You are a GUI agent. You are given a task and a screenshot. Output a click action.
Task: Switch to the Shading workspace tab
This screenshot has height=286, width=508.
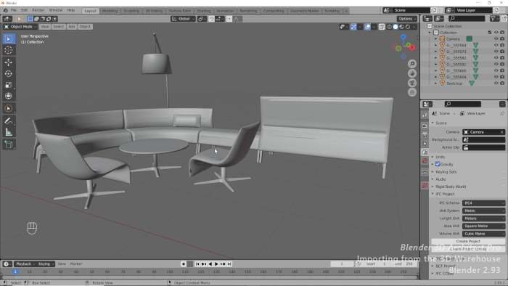pyautogui.click(x=204, y=11)
